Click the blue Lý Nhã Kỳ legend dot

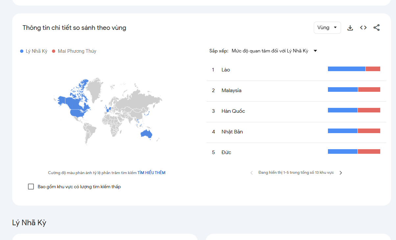tap(22, 51)
